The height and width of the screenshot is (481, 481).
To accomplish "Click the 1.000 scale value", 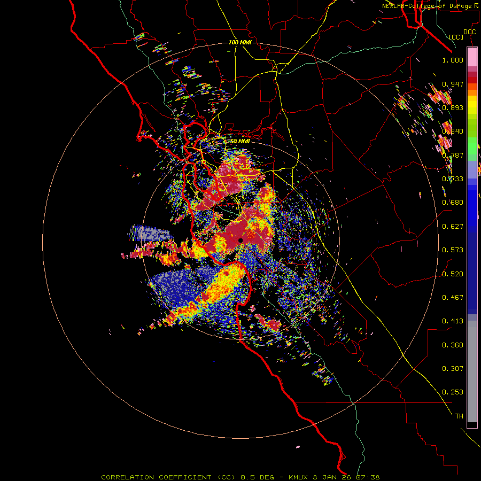I will (x=453, y=60).
